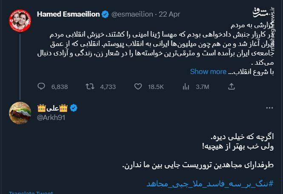Open the burger avatar of @Arkh91
283x194 pixels.
pos(20,113)
